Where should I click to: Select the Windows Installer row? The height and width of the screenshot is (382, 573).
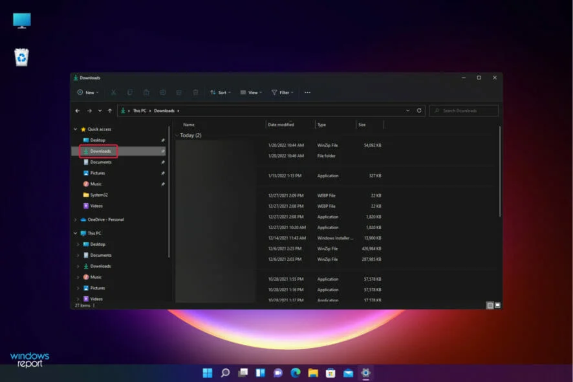279,238
